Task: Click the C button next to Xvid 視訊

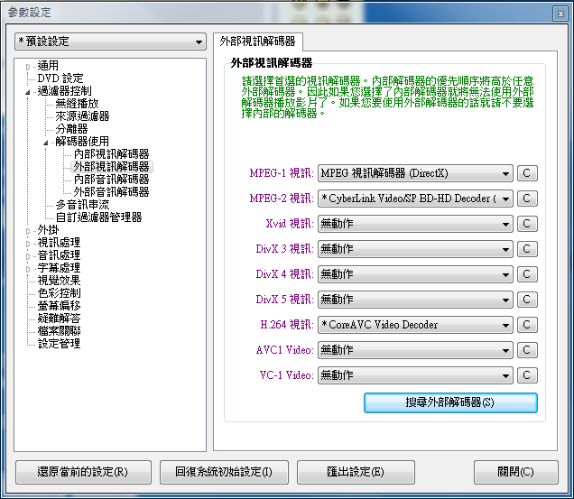Action: (527, 224)
